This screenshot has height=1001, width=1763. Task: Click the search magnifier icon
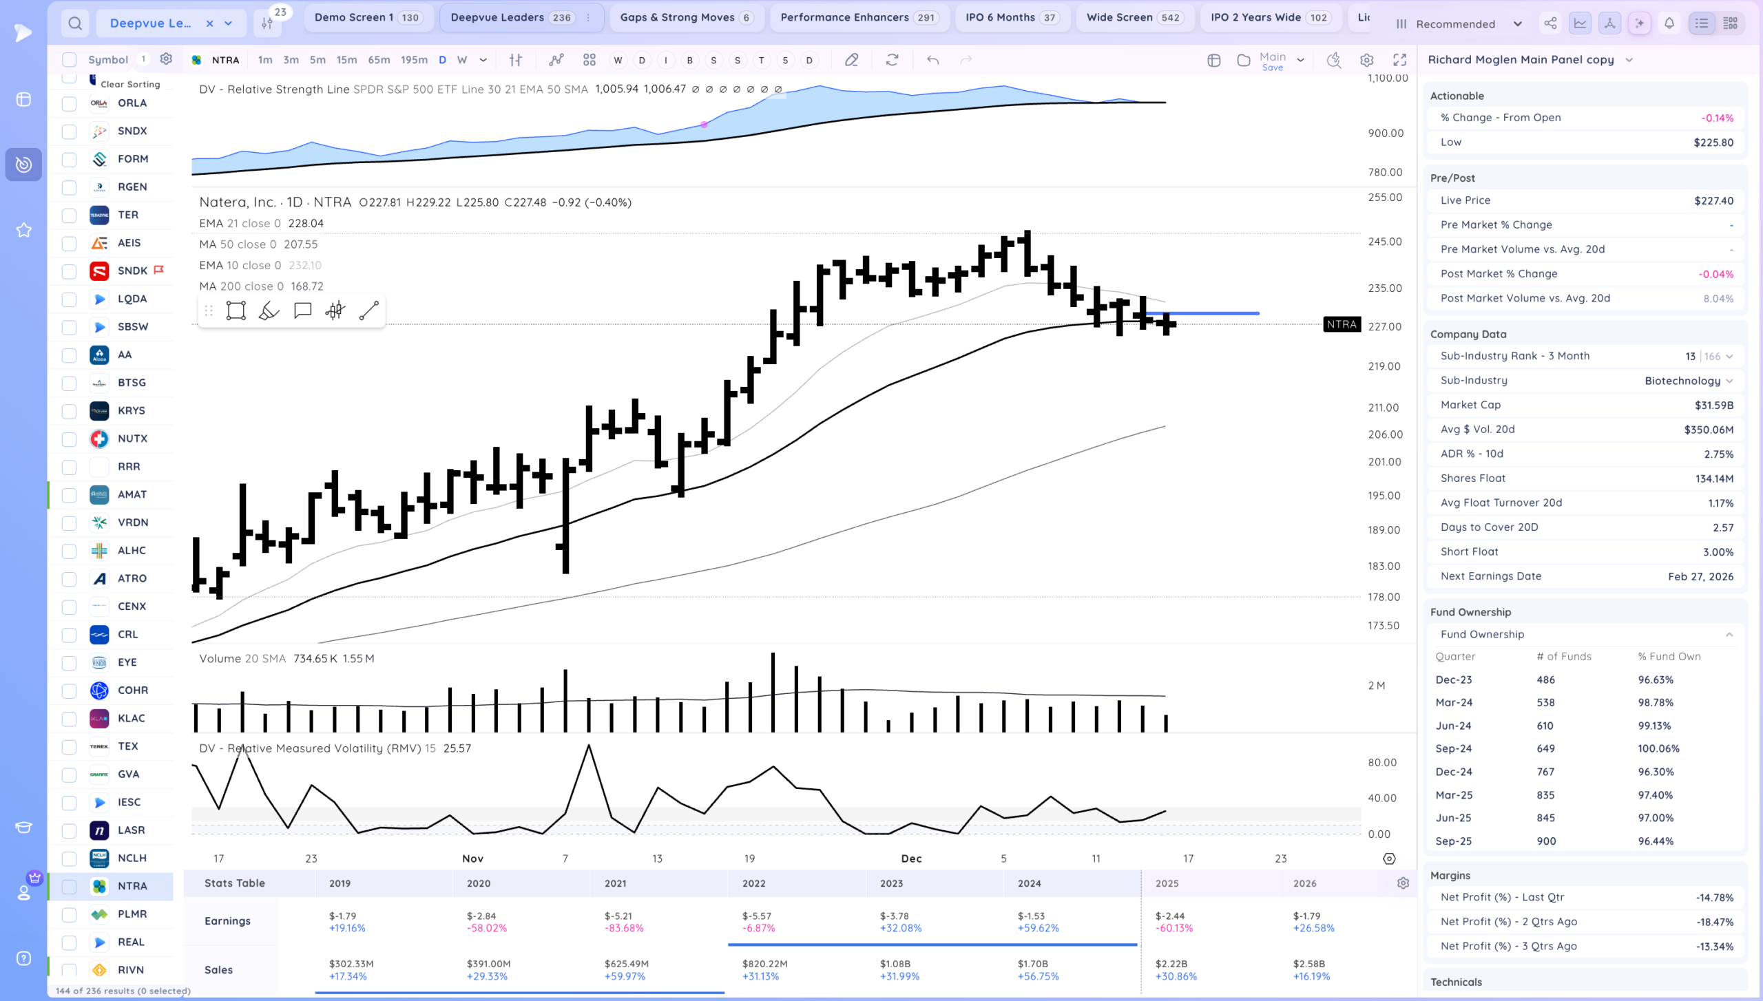pos(75,24)
